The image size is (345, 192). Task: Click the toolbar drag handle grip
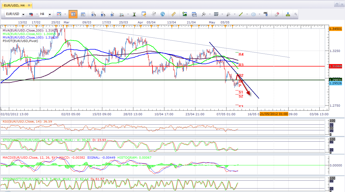pyautogui.click(x=3, y=14)
